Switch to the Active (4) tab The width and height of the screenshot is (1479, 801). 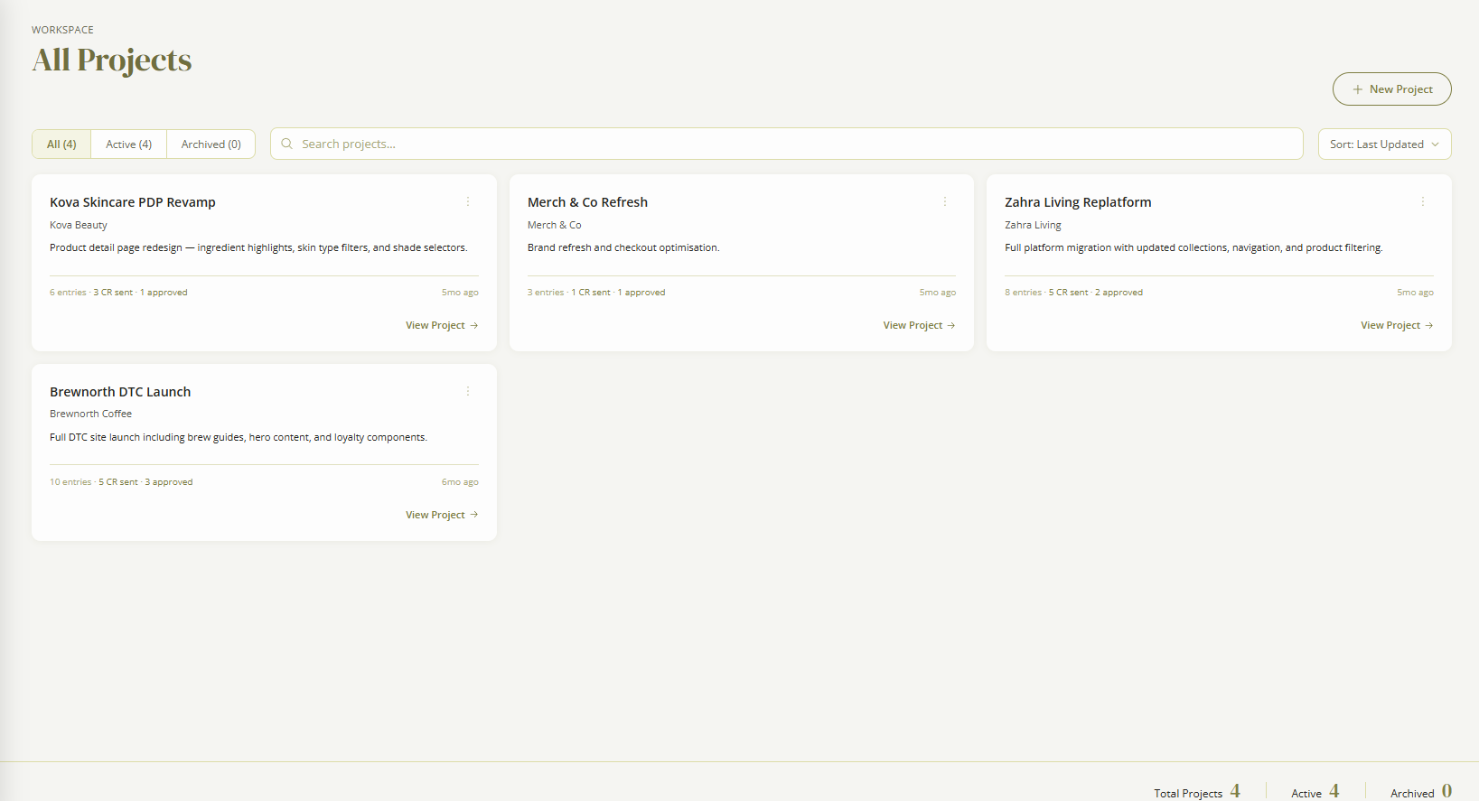pyautogui.click(x=128, y=144)
